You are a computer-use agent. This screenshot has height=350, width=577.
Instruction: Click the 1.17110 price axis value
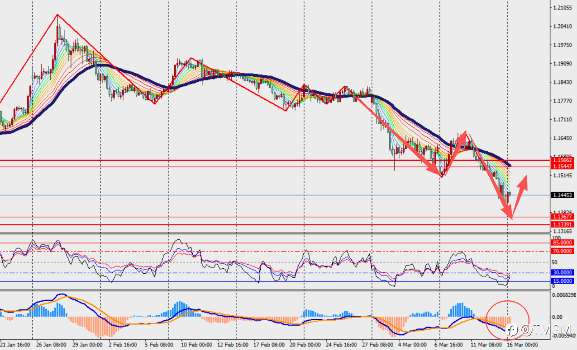click(563, 120)
